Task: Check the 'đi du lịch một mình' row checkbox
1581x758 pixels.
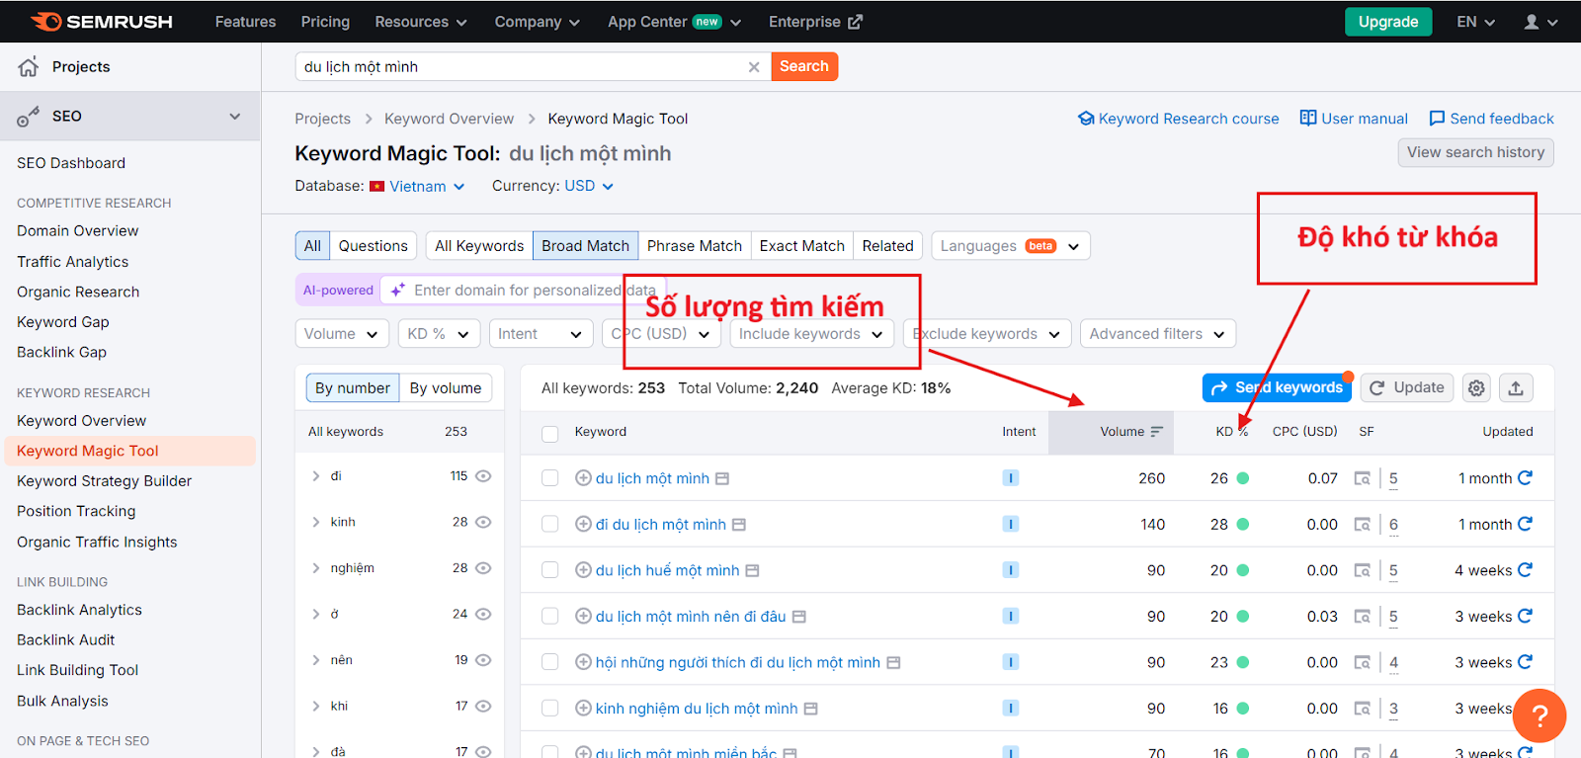Action: pyautogui.click(x=550, y=525)
